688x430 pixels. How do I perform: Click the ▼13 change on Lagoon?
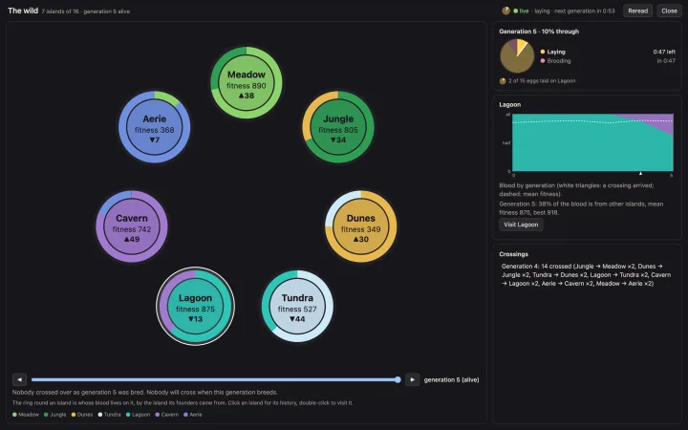point(195,319)
